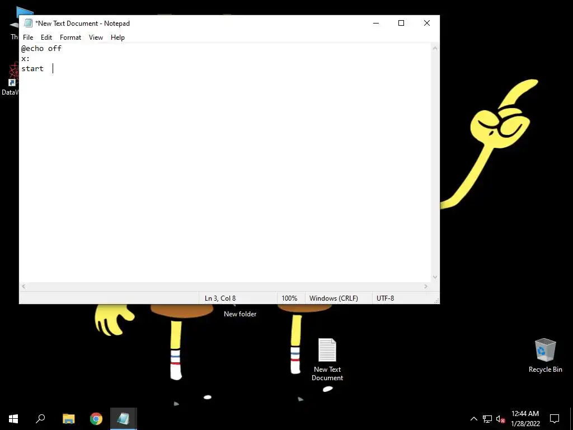This screenshot has height=430, width=573.
Task: Select New Text Document desktop icon
Action: [327, 359]
